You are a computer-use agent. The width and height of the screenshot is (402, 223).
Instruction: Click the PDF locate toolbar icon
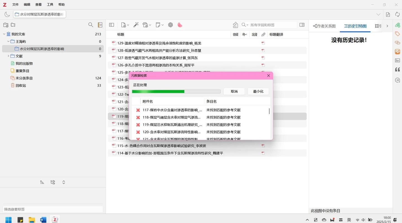pyautogui.click(x=388, y=14)
